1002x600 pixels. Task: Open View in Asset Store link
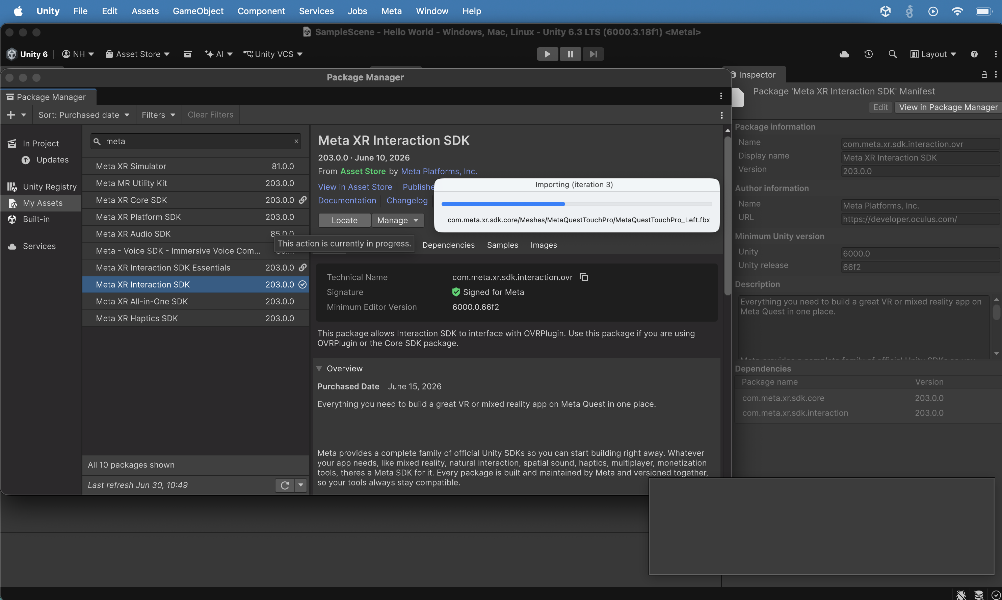pos(355,186)
